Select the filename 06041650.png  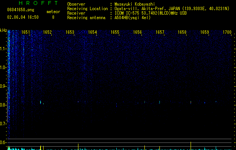(x=21, y=10)
